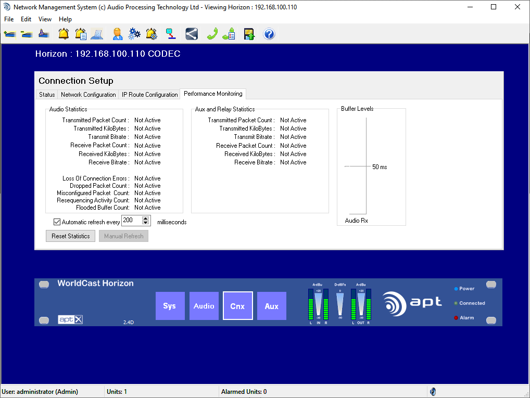Click the apt swirl logo on the device
The image size is (530, 398).
coord(395,304)
